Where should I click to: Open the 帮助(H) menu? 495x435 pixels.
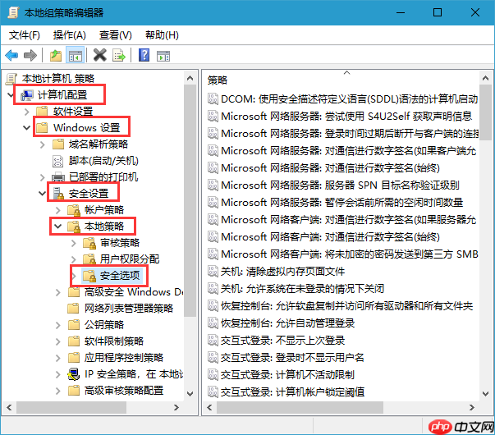pyautogui.click(x=162, y=35)
